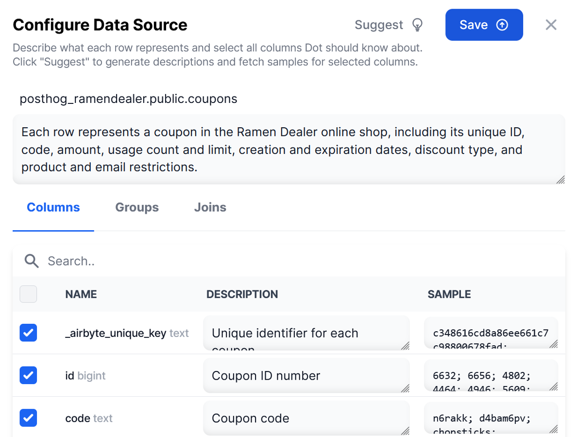Uncheck the _airbyte_unique_key column checkbox
This screenshot has width=577, height=437.
[x=28, y=333]
